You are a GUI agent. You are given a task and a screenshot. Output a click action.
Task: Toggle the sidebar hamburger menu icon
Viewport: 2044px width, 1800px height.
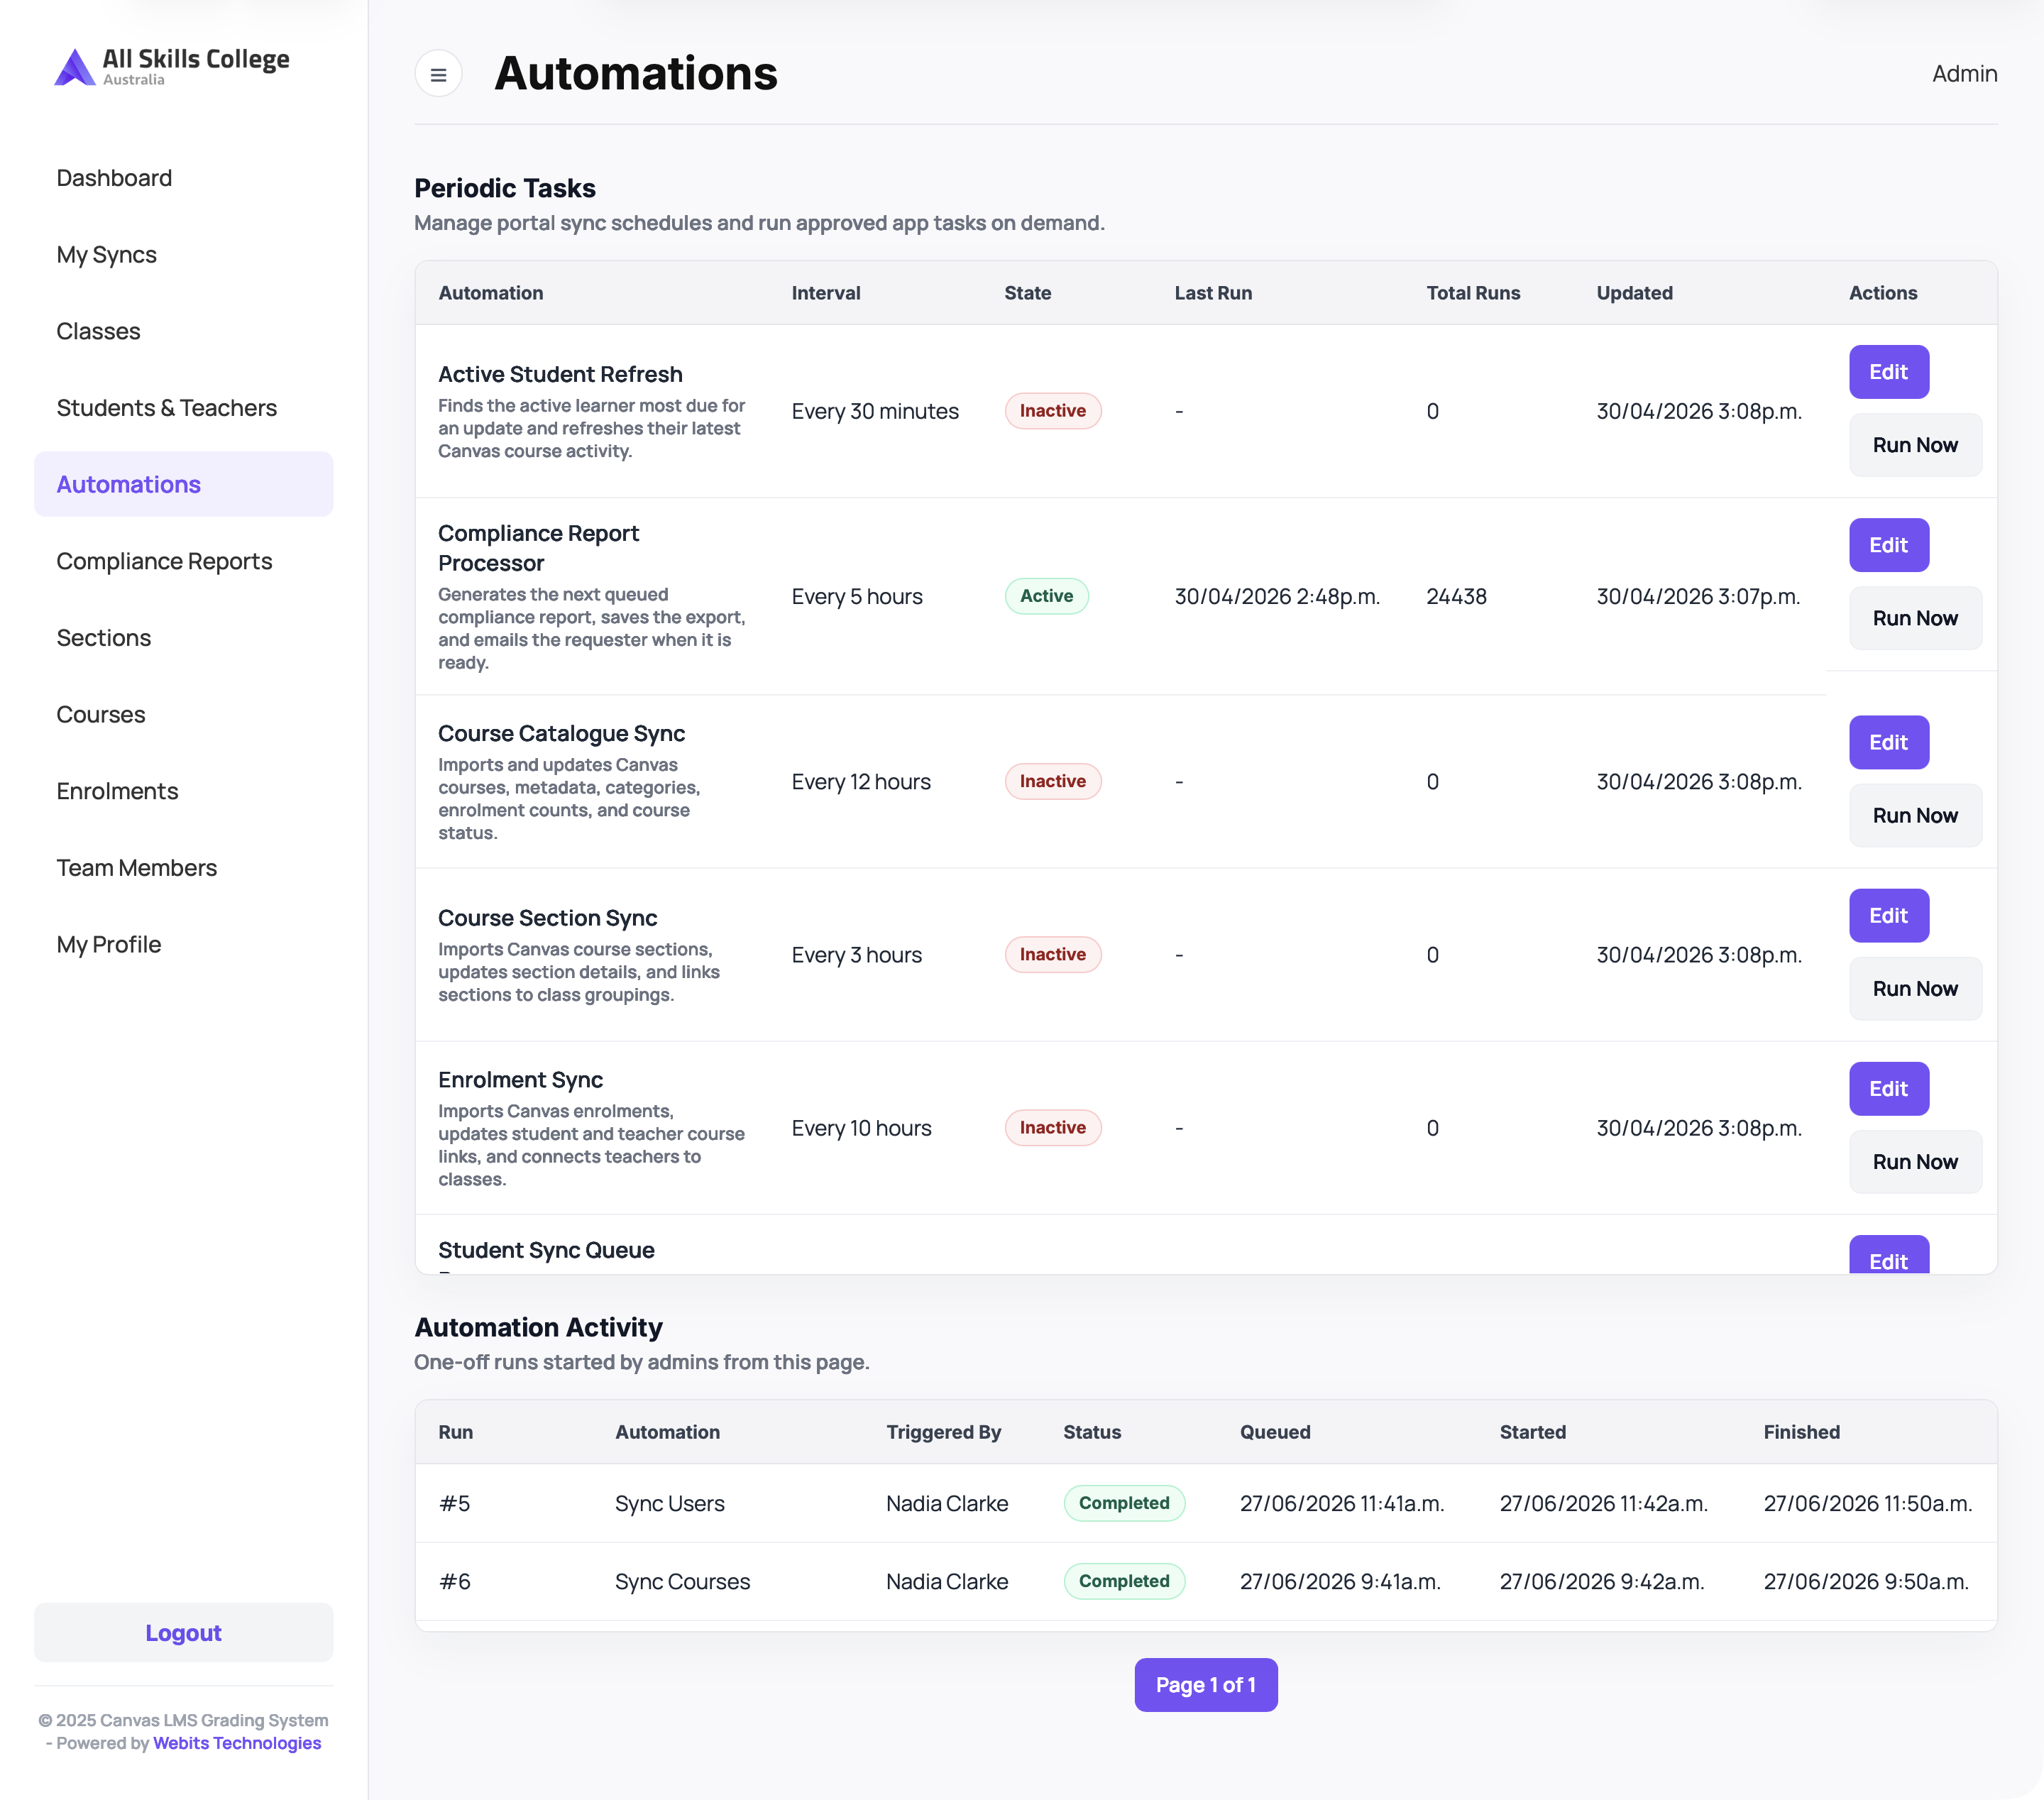[438, 74]
